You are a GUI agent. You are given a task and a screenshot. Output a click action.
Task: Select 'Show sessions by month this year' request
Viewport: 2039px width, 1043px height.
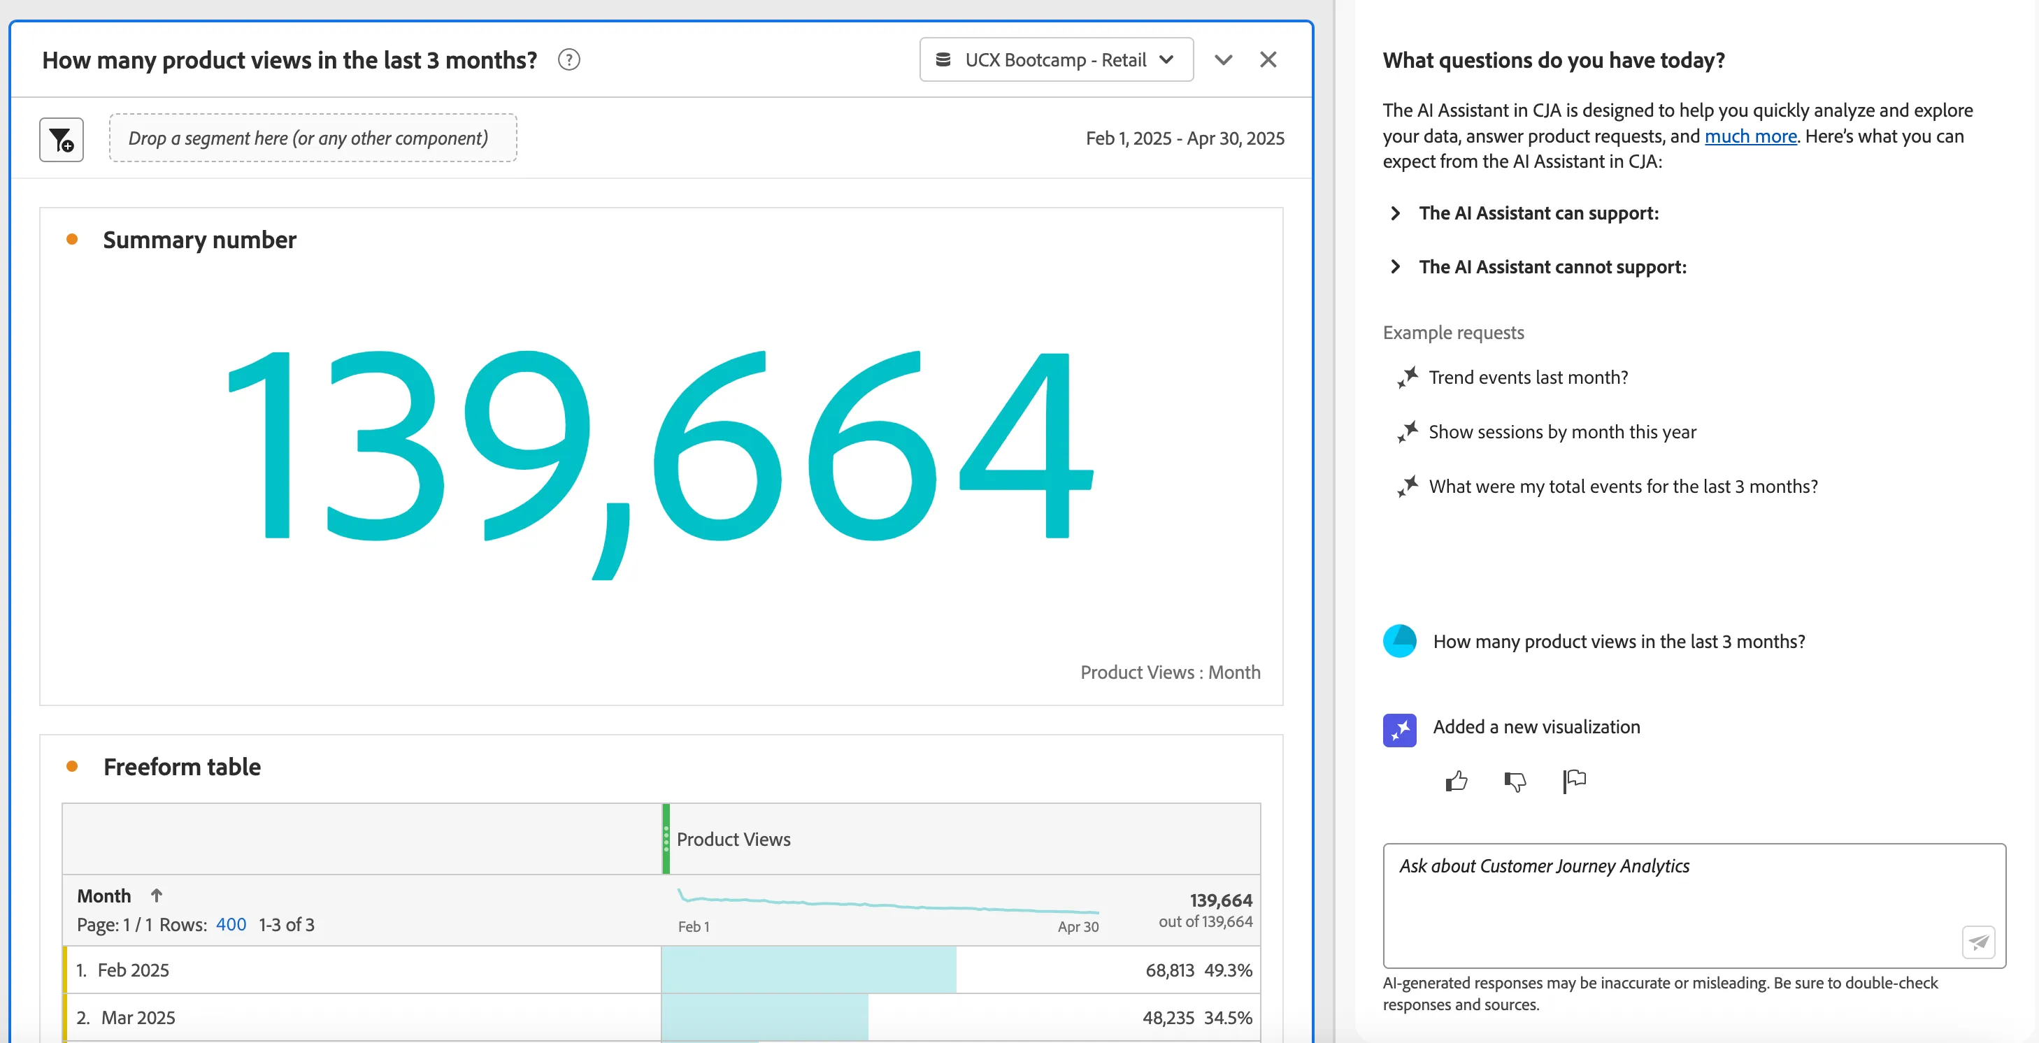pos(1561,432)
